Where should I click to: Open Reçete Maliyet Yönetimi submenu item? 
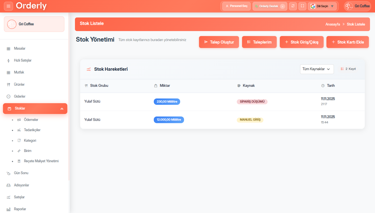41,161
